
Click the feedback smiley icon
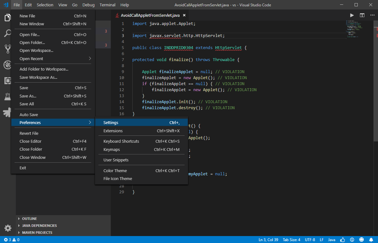click(362, 240)
